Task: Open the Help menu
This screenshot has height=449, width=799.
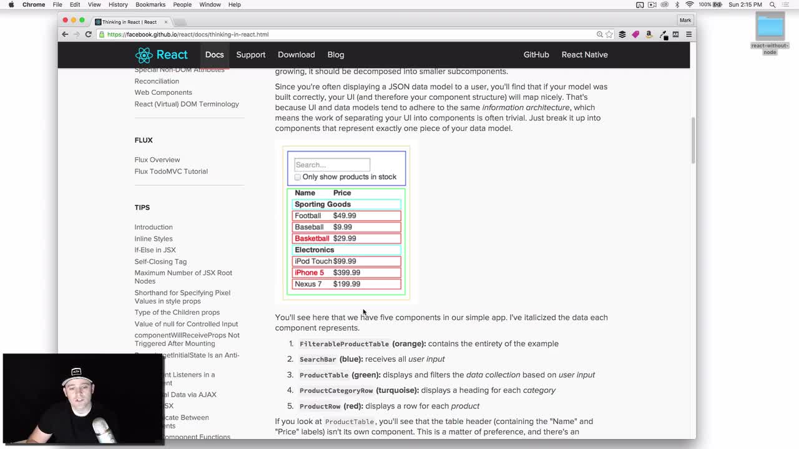Action: pyautogui.click(x=235, y=4)
